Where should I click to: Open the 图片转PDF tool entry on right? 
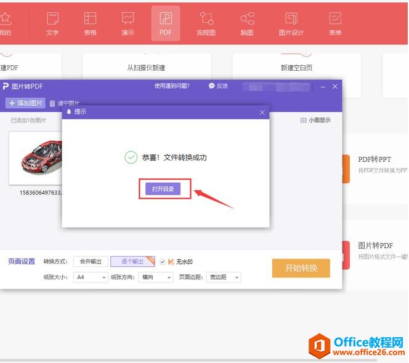click(x=375, y=245)
